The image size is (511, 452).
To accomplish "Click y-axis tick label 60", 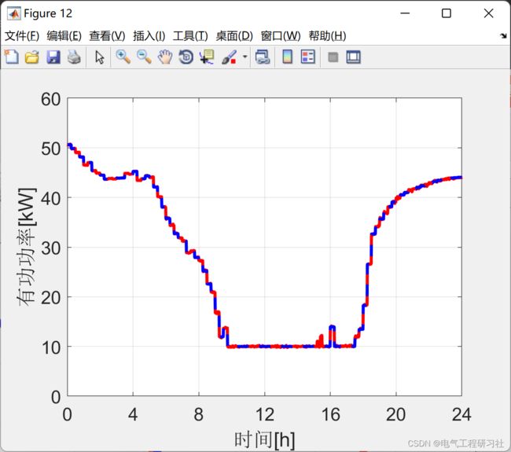I will pyautogui.click(x=51, y=99).
